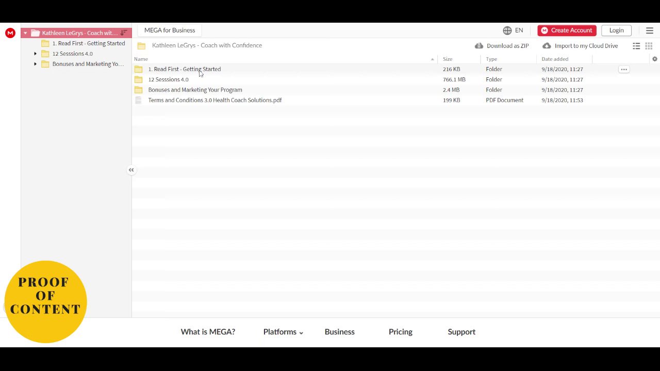Collapse the Kathleen LeGrys root folder tree

(25, 33)
